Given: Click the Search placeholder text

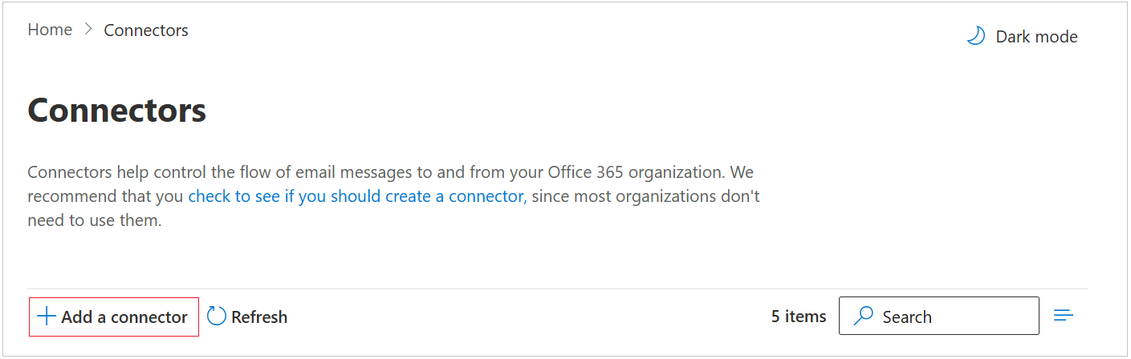Looking at the screenshot, I should pyautogui.click(x=907, y=317).
